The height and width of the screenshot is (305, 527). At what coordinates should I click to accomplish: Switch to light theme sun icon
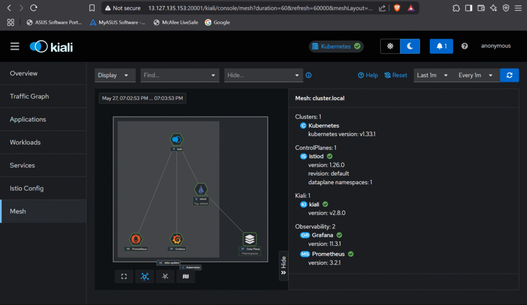(390, 46)
